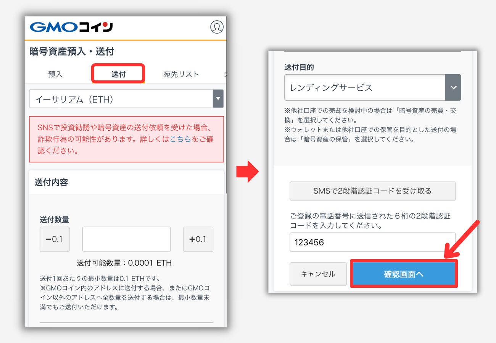Click the 送付目的 label
Viewport: 496px width, 343px height.
click(x=299, y=67)
